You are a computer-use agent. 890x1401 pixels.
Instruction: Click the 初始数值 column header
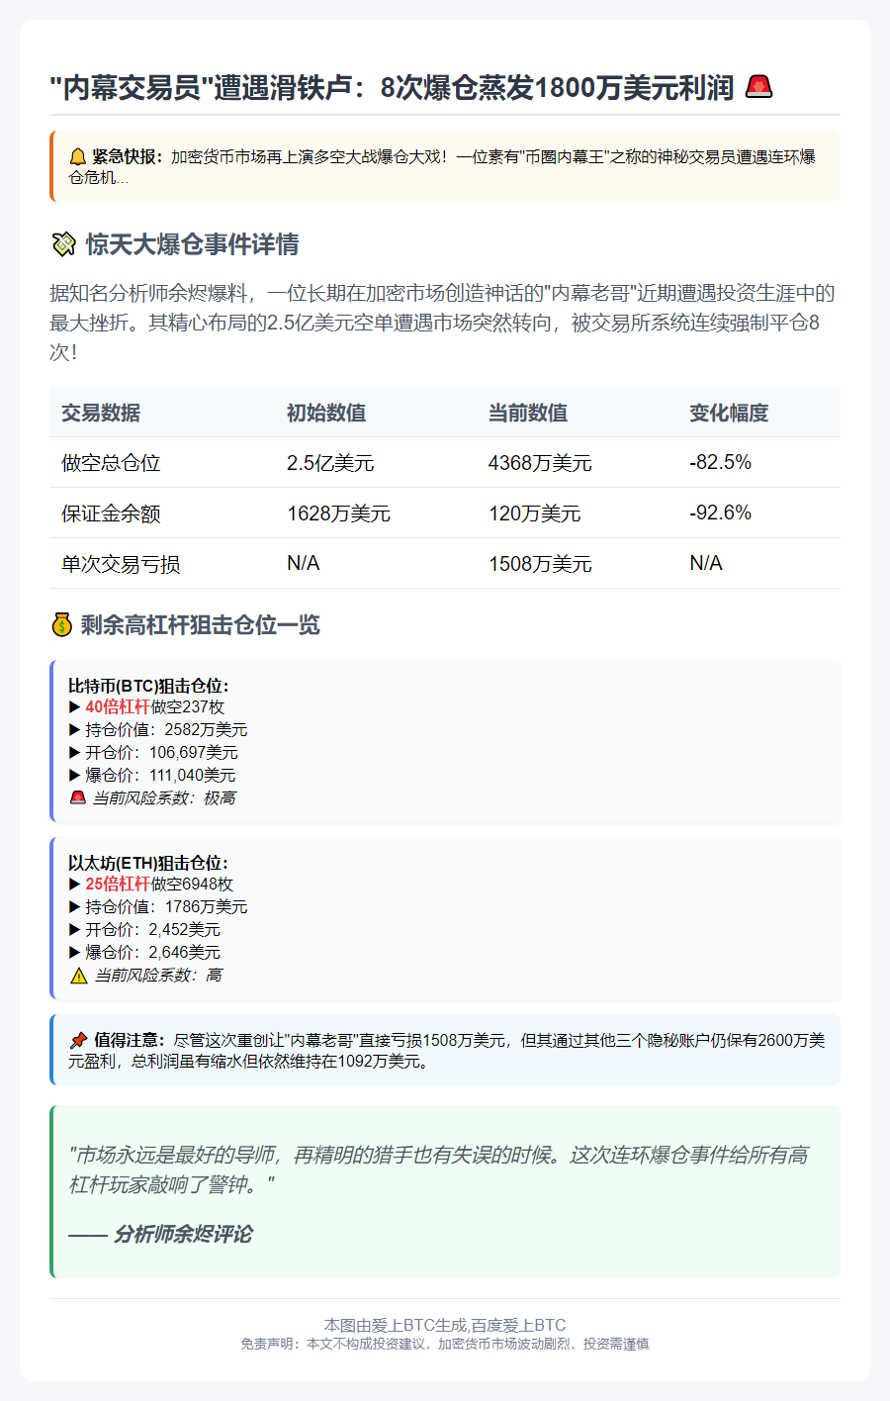click(x=326, y=413)
